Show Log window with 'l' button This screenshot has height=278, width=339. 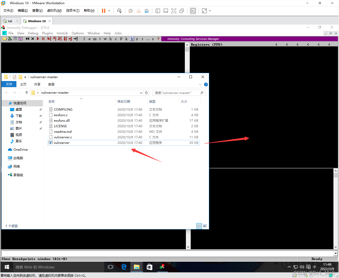pyautogui.click(x=84, y=39)
